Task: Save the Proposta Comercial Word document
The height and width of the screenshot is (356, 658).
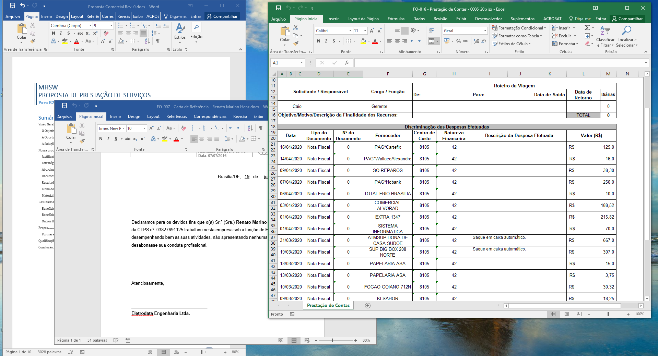Action: [13, 5]
